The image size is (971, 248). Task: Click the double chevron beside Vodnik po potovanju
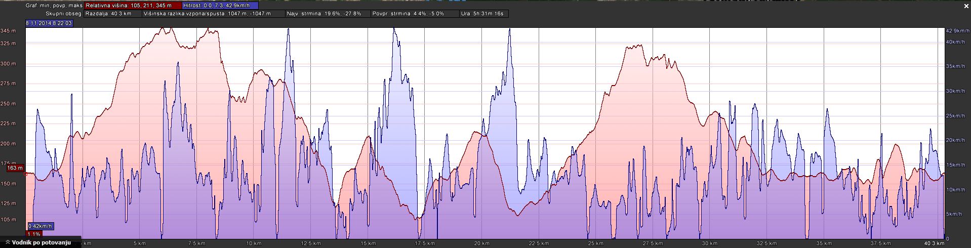coord(7,243)
